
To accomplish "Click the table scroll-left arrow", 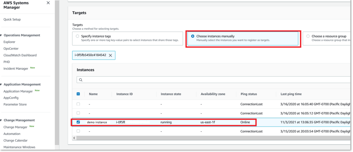I will click(74, 138).
